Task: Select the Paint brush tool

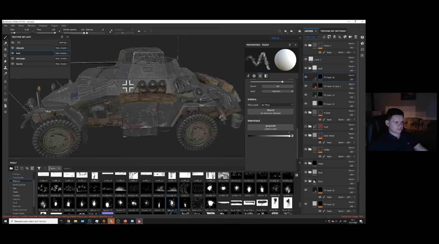Action: pyautogui.click(x=5, y=38)
